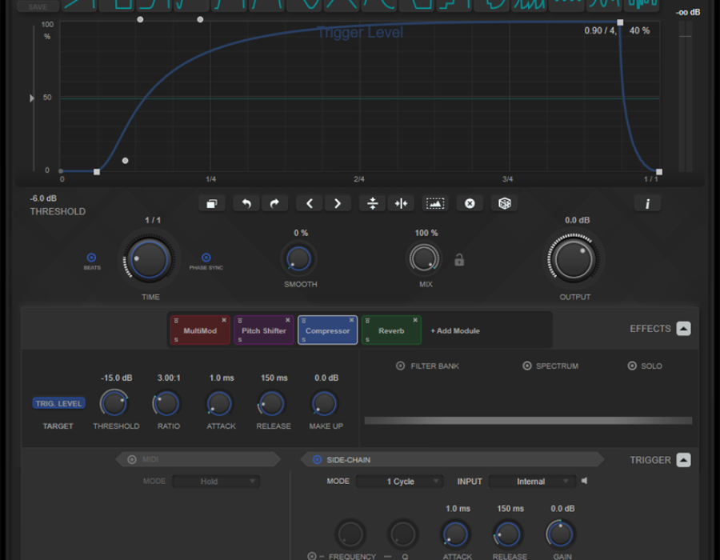Flip the curve horizontally
The width and height of the screenshot is (720, 560).
point(401,203)
